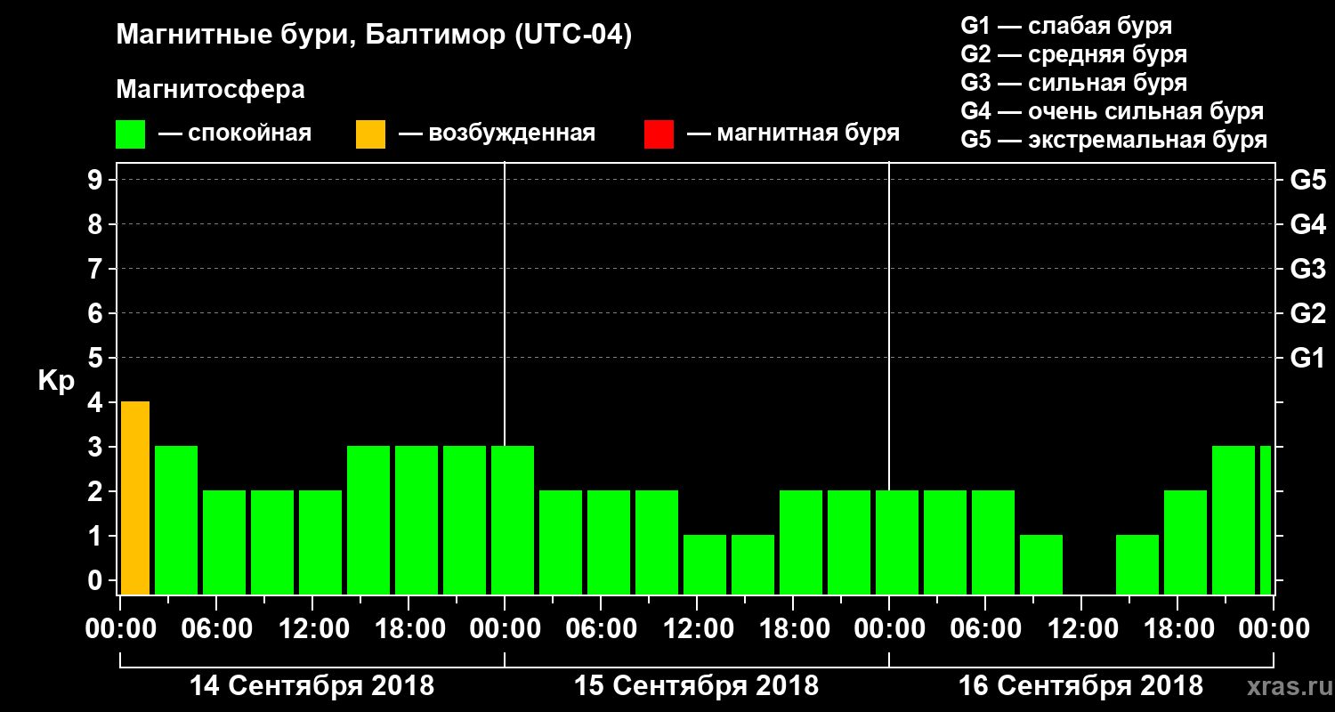Click the chart title 'Магнитные бури, Балтимор (UTC-04)'

pyautogui.click(x=374, y=36)
